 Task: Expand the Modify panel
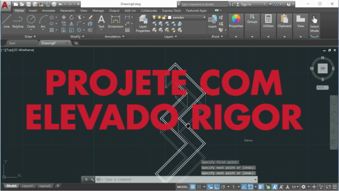[77, 37]
